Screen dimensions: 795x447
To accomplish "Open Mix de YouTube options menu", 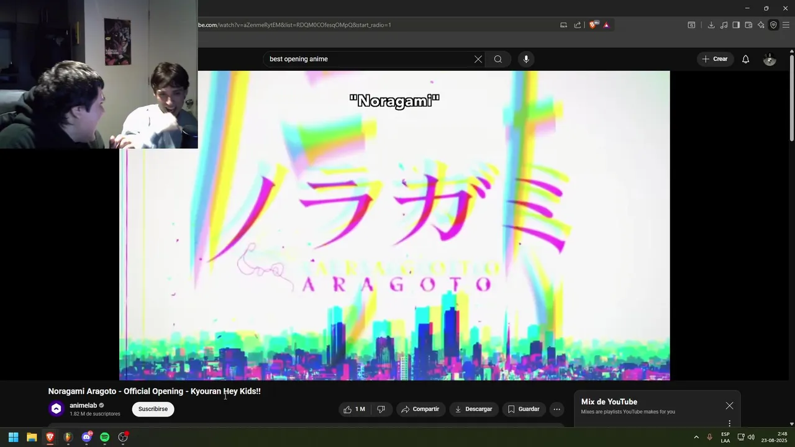I will [730, 423].
